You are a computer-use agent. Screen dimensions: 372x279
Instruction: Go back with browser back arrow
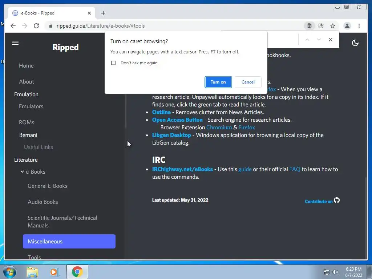(13, 26)
